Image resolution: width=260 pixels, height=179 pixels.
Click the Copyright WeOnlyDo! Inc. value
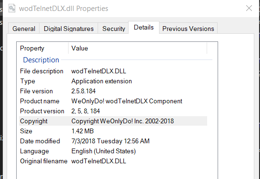[x=122, y=121]
